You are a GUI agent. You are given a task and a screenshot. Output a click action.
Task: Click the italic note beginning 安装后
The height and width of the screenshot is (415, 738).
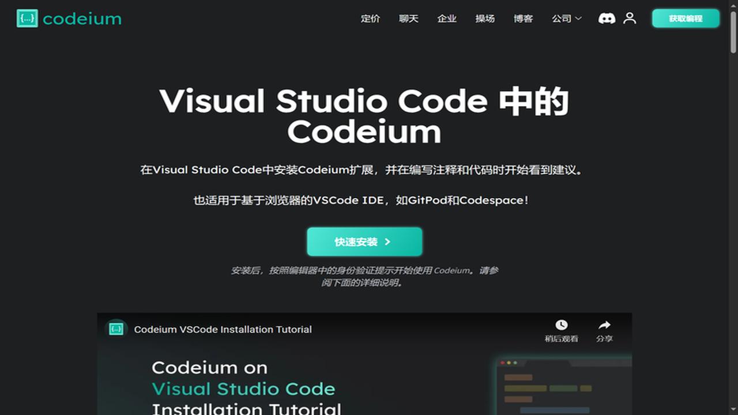pyautogui.click(x=364, y=277)
